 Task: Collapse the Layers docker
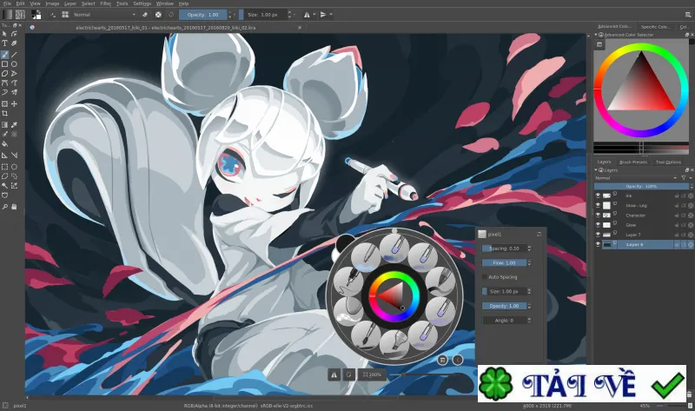(596, 169)
